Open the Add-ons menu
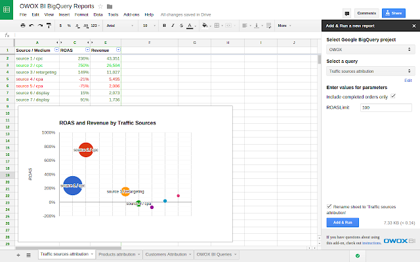420x262 pixels. pos(131,14)
